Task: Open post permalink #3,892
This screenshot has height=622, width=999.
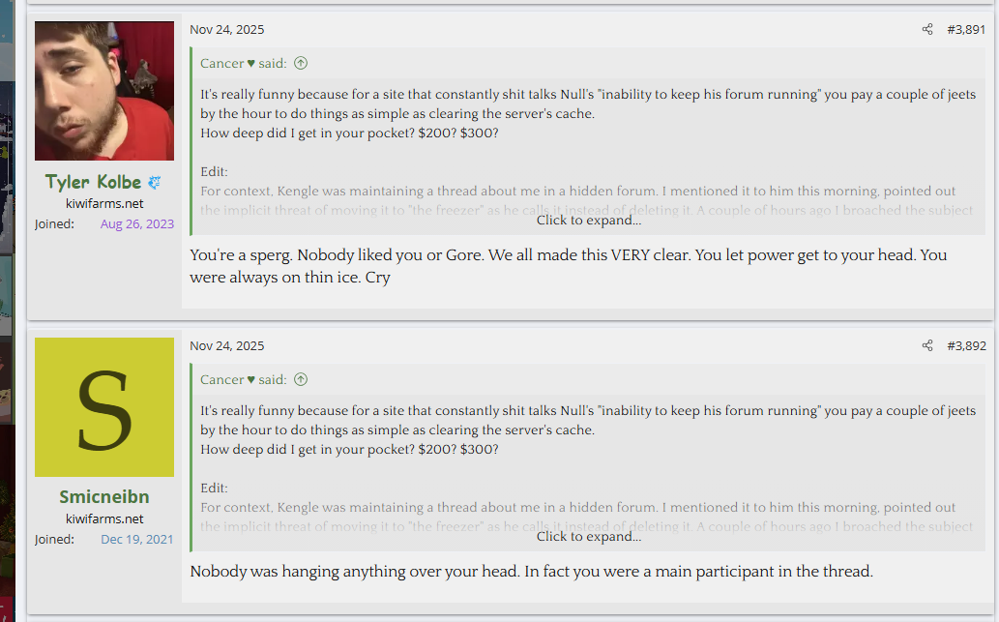Action: (965, 346)
